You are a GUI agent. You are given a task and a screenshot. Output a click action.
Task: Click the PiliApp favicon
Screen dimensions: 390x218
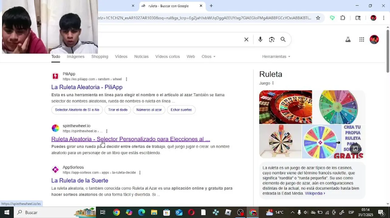55,76
